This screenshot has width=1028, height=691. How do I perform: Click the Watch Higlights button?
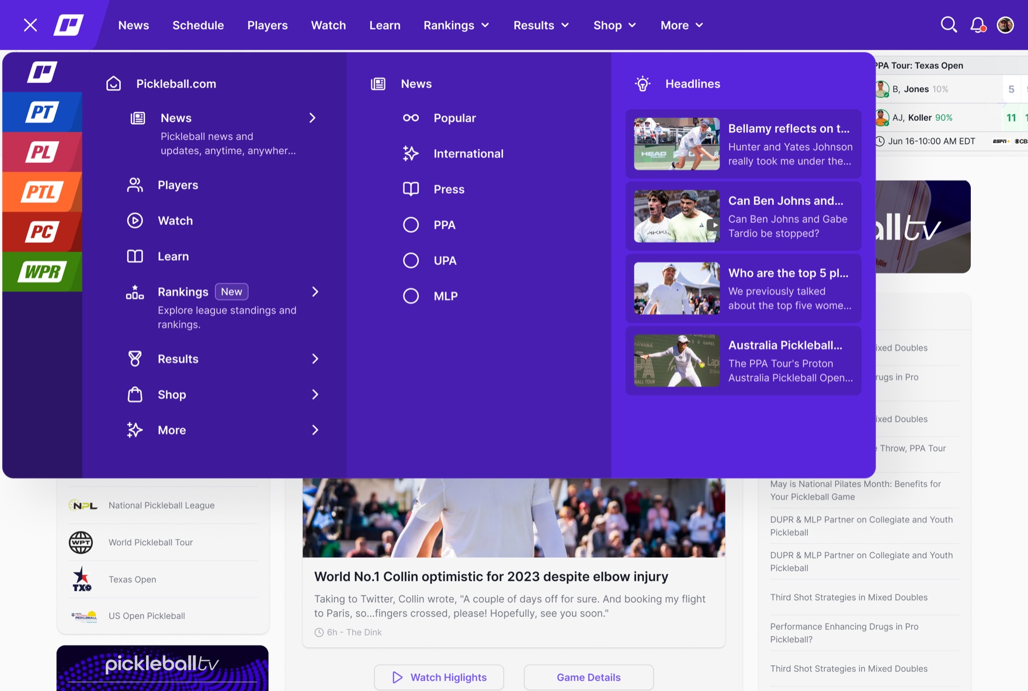(x=439, y=677)
